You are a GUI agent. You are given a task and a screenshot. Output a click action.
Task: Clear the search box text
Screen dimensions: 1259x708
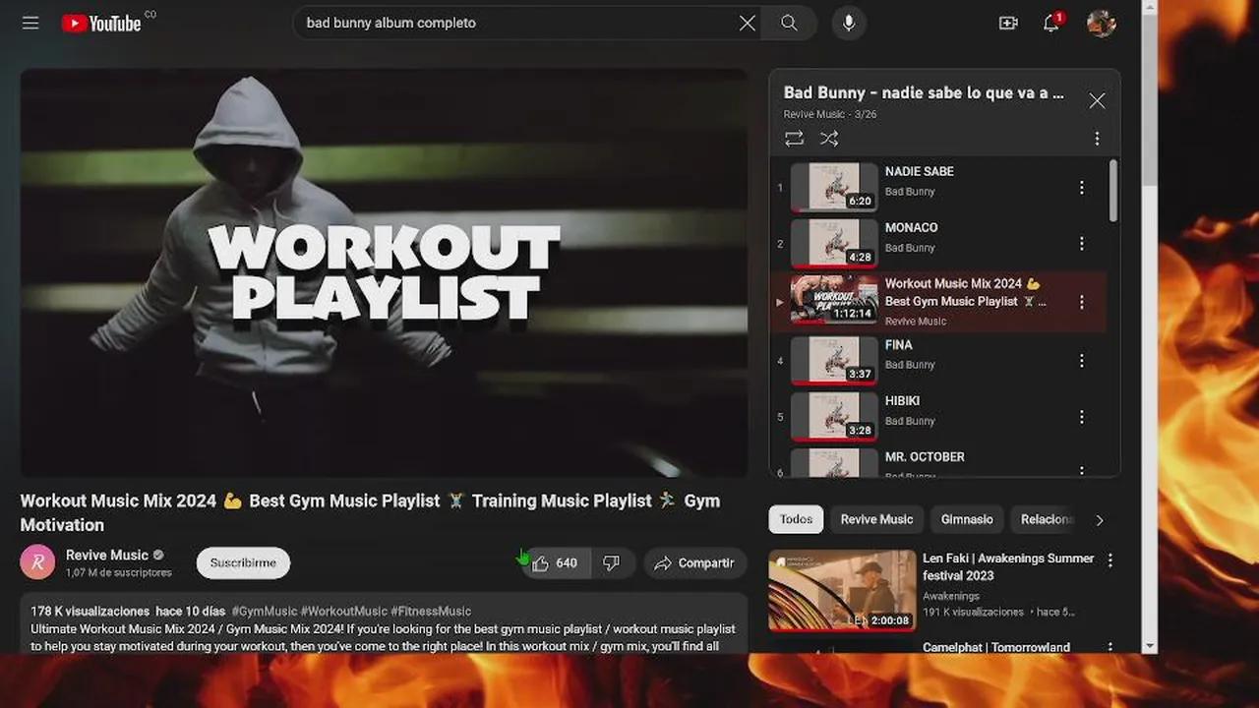[x=748, y=23]
